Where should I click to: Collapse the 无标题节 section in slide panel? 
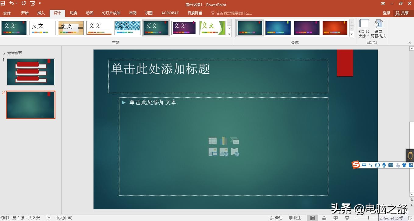coord(4,53)
